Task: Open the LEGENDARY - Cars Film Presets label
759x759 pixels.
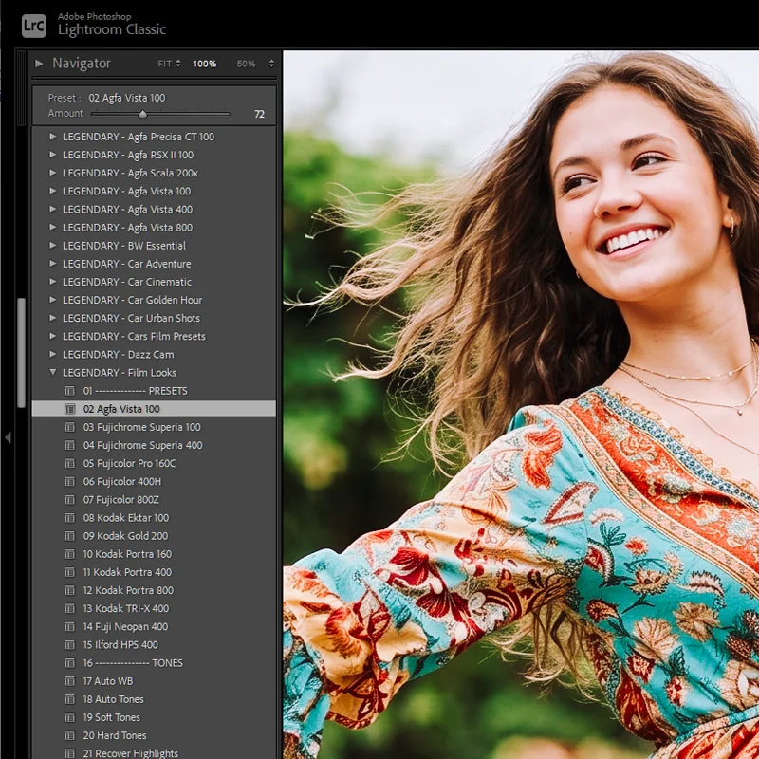Action: [x=134, y=337]
